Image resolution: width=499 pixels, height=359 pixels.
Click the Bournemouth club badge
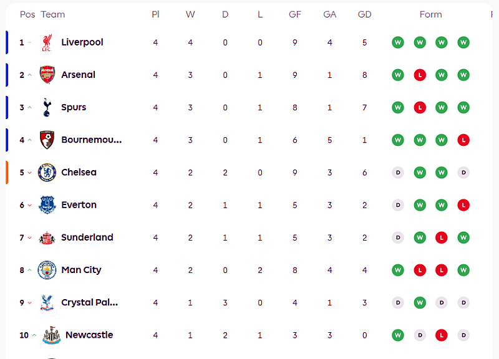click(47, 140)
